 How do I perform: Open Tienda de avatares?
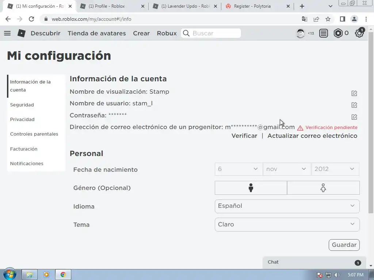tap(96, 33)
